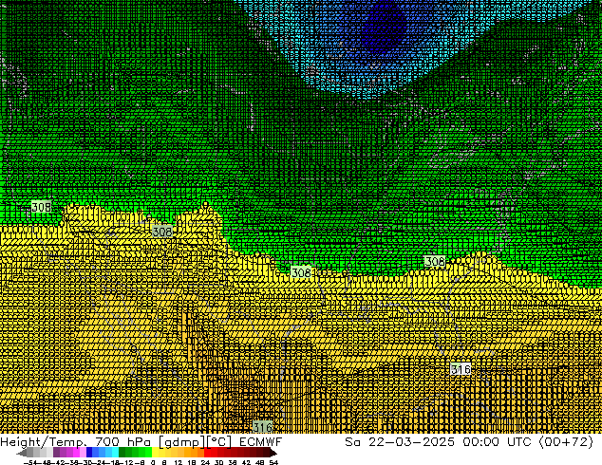Viewport: 602px width, 465px height.
Task: Click the right arrow tip of the color scale
Action: [x=275, y=454]
